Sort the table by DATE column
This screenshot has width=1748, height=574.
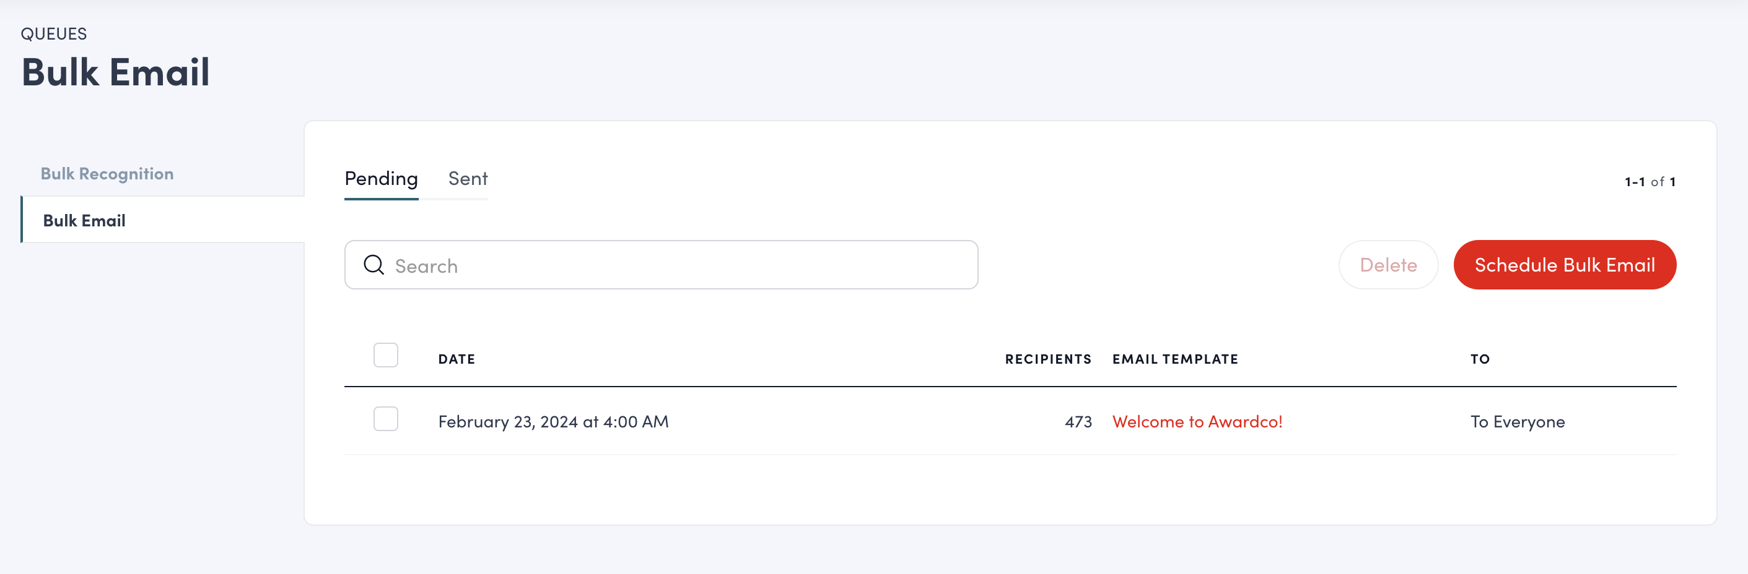coord(456,359)
